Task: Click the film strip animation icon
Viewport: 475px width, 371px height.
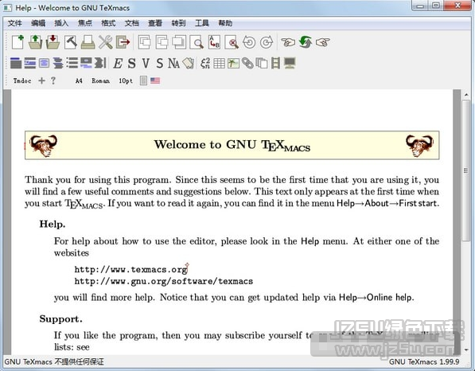Action: (x=275, y=63)
